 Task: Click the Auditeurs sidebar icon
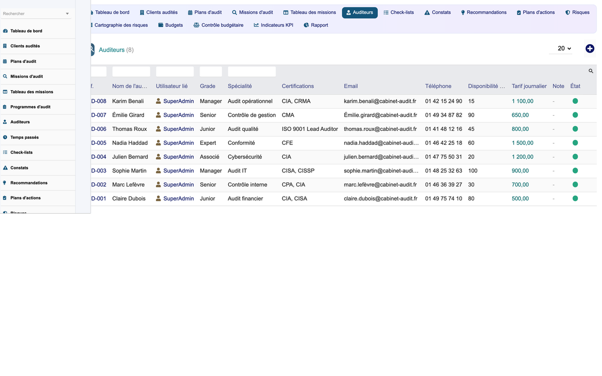pyautogui.click(x=5, y=122)
